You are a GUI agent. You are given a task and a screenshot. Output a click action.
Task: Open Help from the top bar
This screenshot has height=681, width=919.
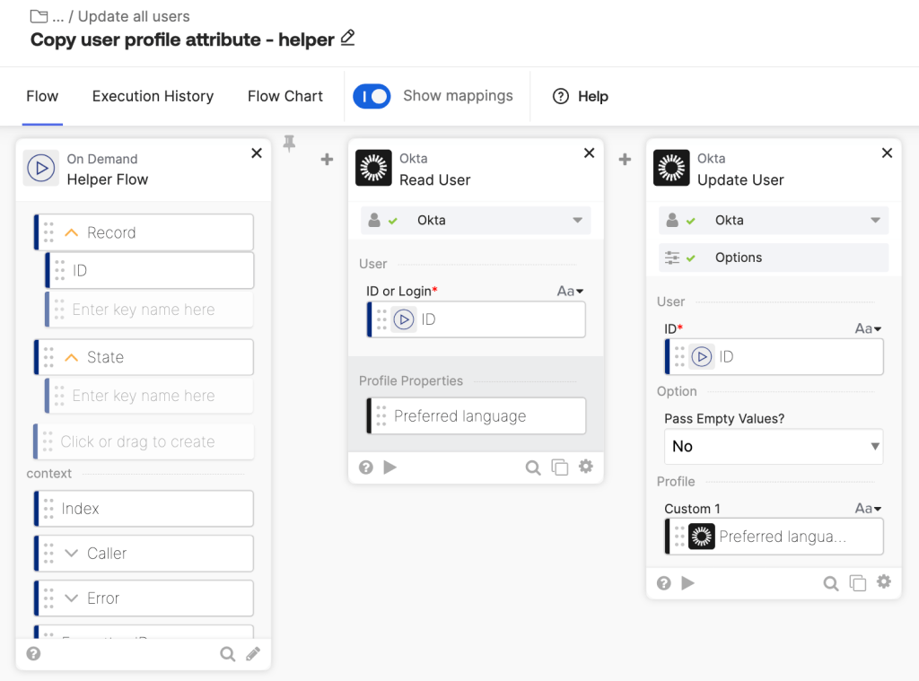click(581, 96)
